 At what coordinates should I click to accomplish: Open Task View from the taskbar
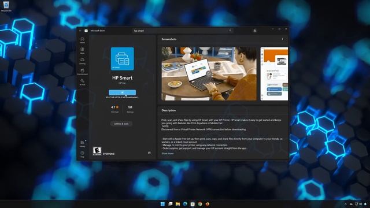pos(170,204)
